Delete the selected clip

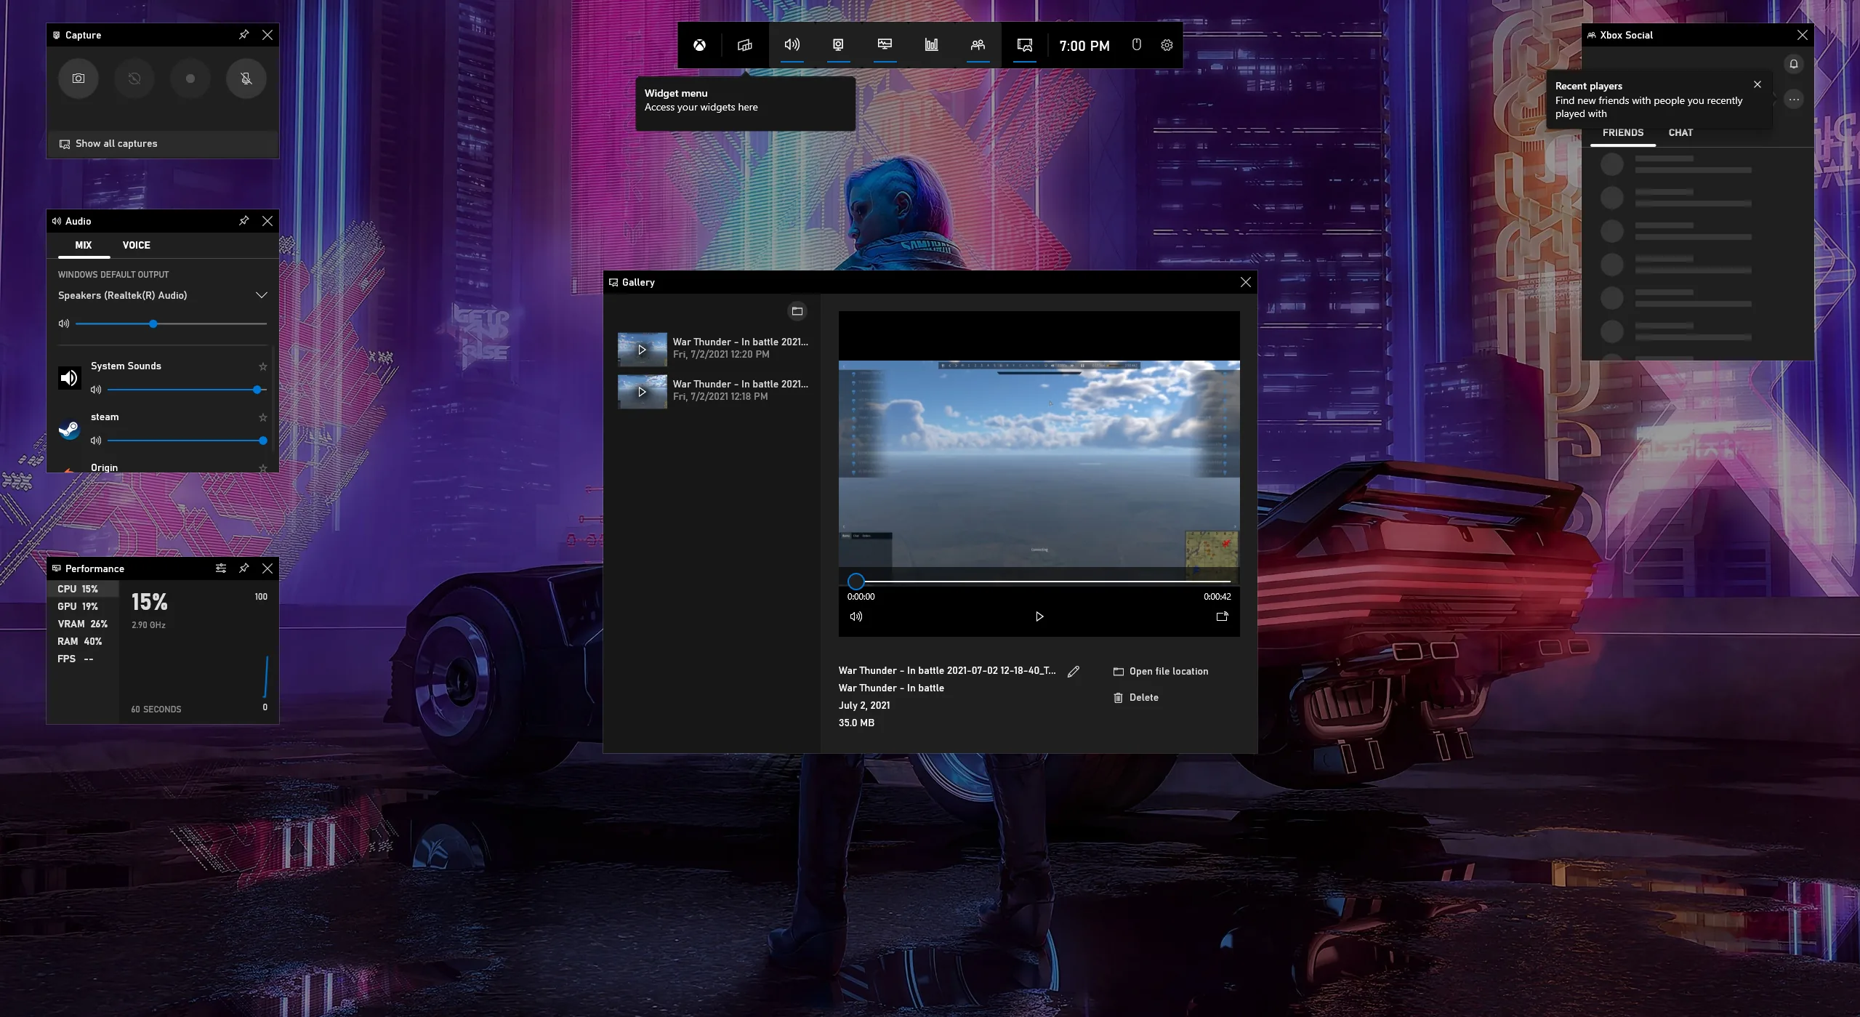pyautogui.click(x=1136, y=698)
